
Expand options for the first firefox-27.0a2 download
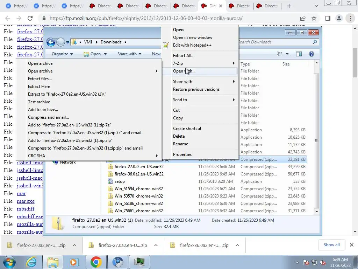(x=74, y=245)
